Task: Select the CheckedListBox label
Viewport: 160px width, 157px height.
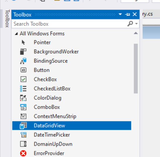Action: [52, 89]
